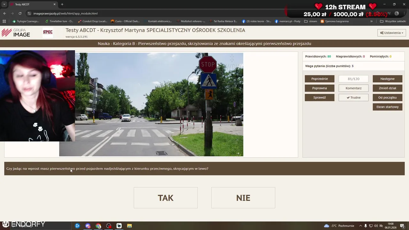Click the Chrome icon in taskbar
The height and width of the screenshot is (230, 409).
tap(98, 226)
